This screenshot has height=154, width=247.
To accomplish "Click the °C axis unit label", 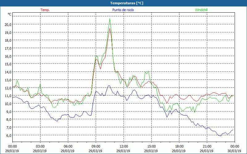I will click(10, 14).
